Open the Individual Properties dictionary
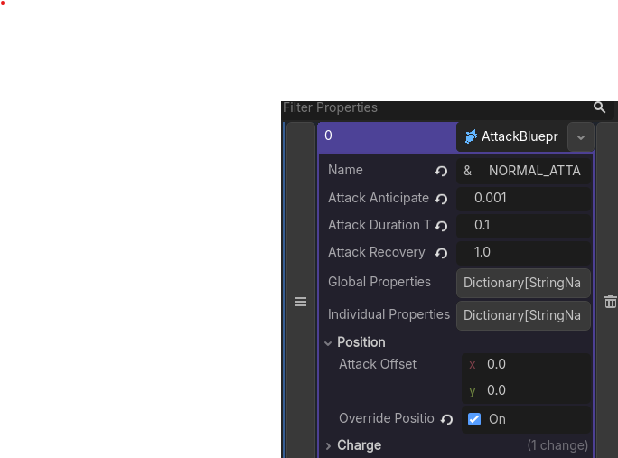 pyautogui.click(x=523, y=315)
